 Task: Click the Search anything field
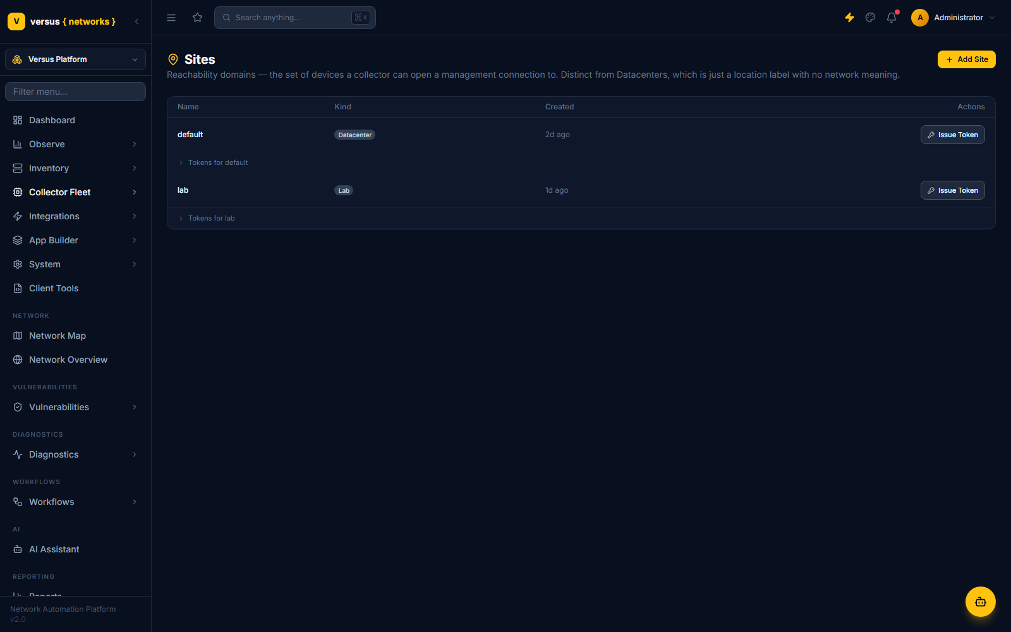[x=295, y=18]
